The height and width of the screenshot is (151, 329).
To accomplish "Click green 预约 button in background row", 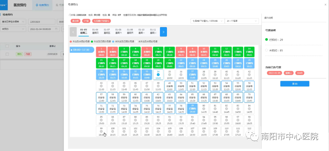I will [19, 54].
